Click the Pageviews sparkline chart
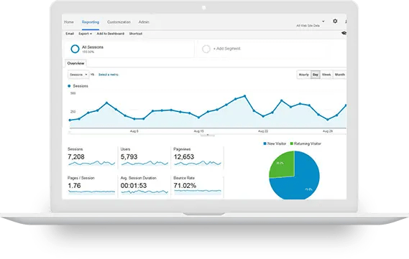Viewport: 409px width, 259px height. click(x=198, y=163)
